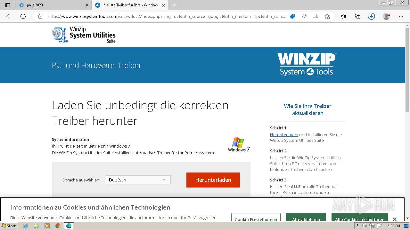Launch Internet Explorer from taskbar
This screenshot has height=230, width=410.
click(x=25, y=226)
